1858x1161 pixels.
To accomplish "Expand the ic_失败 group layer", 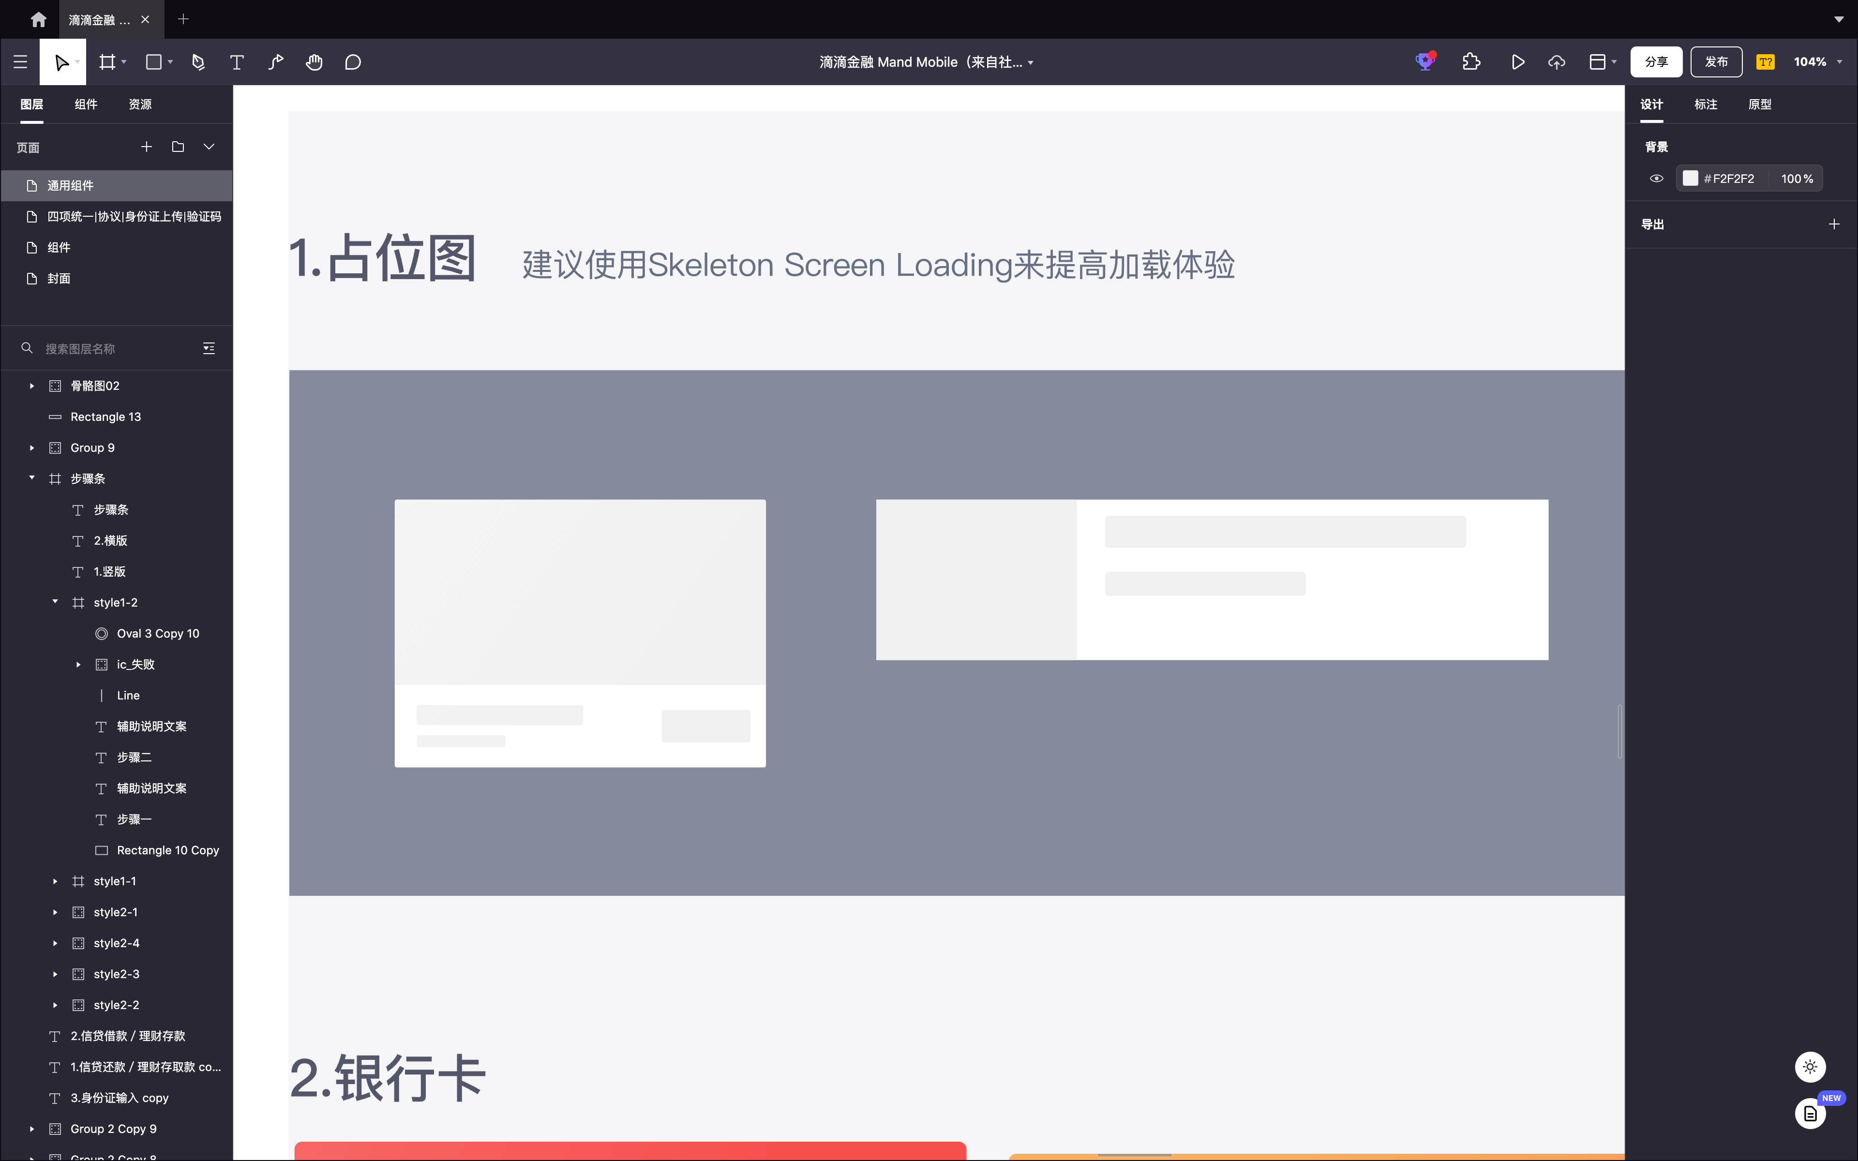I will click(78, 664).
